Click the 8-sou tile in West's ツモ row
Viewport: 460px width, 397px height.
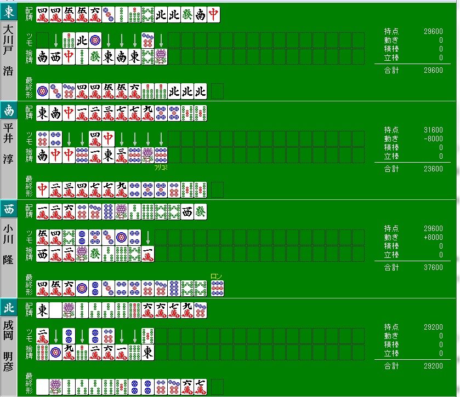coord(69,237)
